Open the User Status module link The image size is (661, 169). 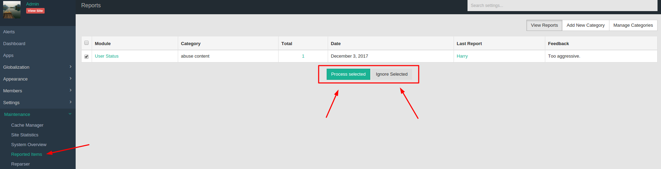(x=107, y=56)
